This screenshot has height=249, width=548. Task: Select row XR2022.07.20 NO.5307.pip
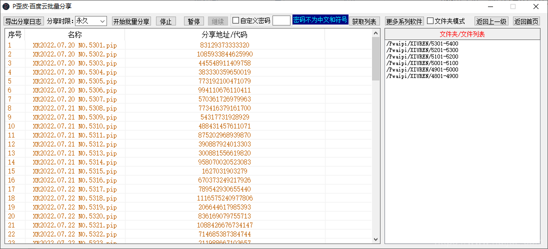pos(188,99)
